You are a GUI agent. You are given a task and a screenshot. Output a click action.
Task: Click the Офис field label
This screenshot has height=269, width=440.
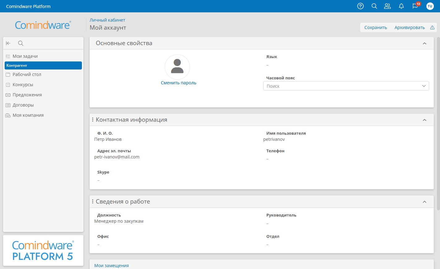103,236
